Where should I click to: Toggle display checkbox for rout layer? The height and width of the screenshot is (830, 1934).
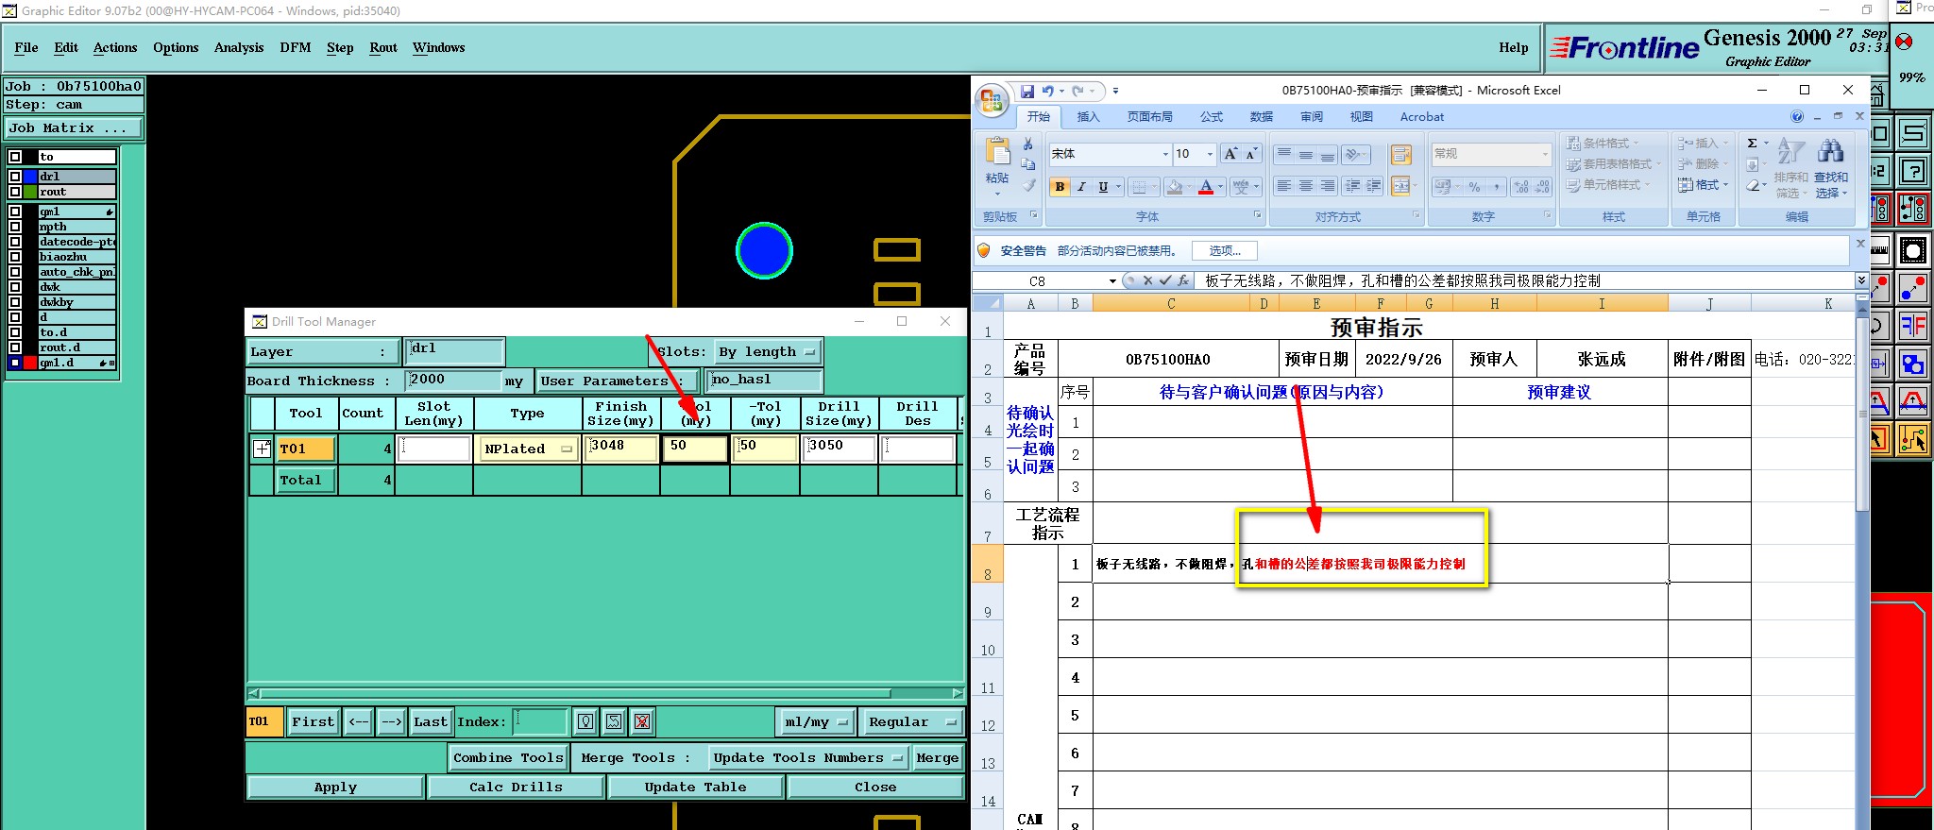(x=15, y=192)
